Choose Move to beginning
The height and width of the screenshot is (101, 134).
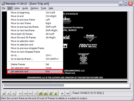[35, 12]
